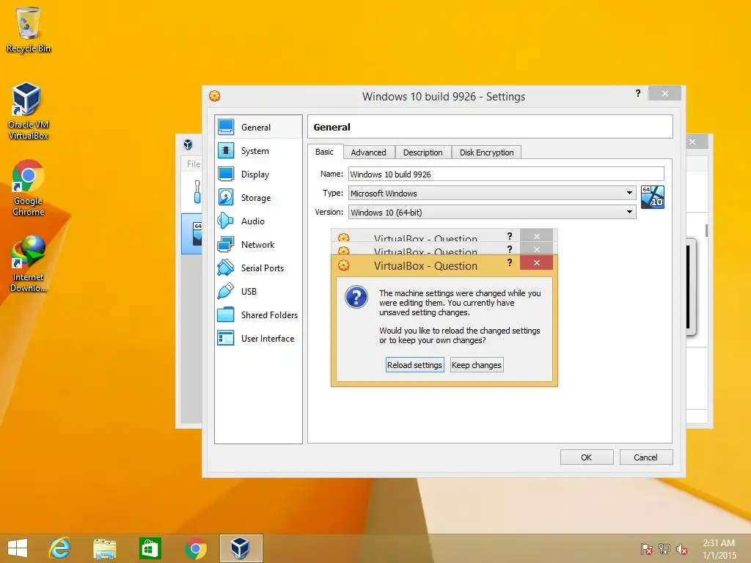This screenshot has width=751, height=563.
Task: Open the Storage disk icon
Action: 226,197
